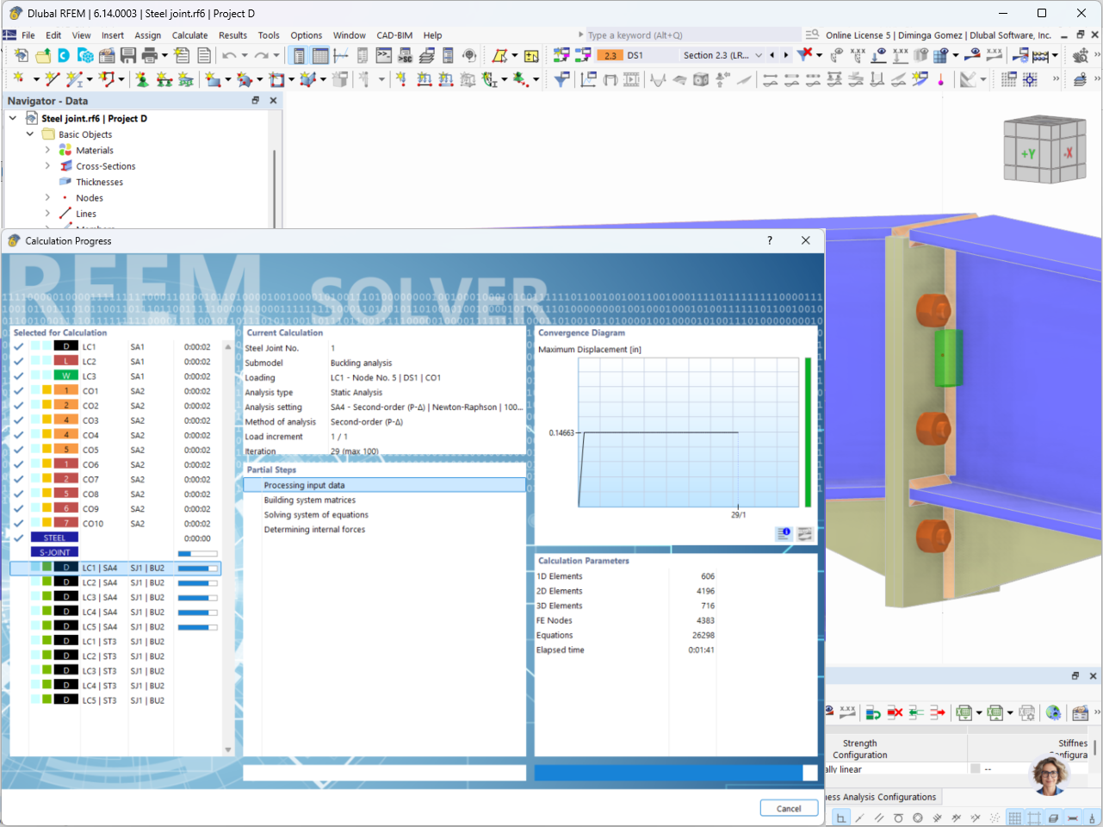Viewport: 1103px width, 827px height.
Task: Click the red X filter delete-results icon
Action: pyautogui.click(x=804, y=54)
